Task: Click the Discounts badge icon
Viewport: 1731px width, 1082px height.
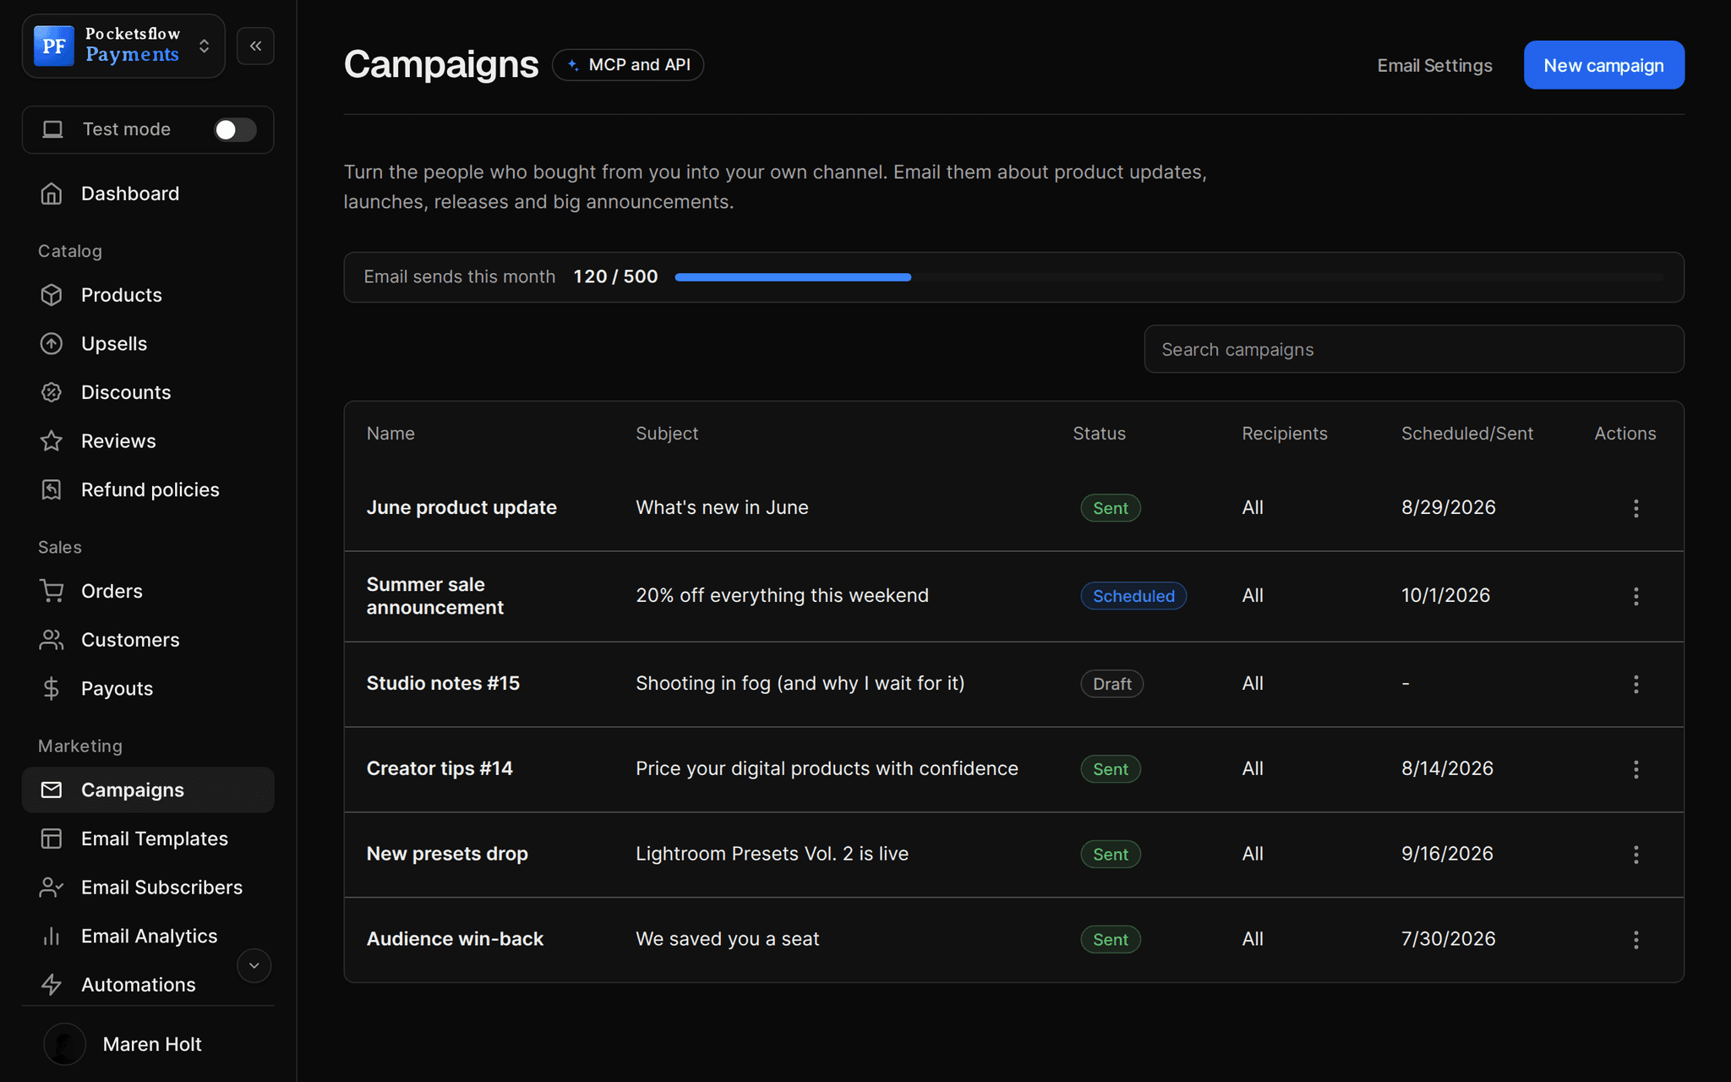Action: 52,392
